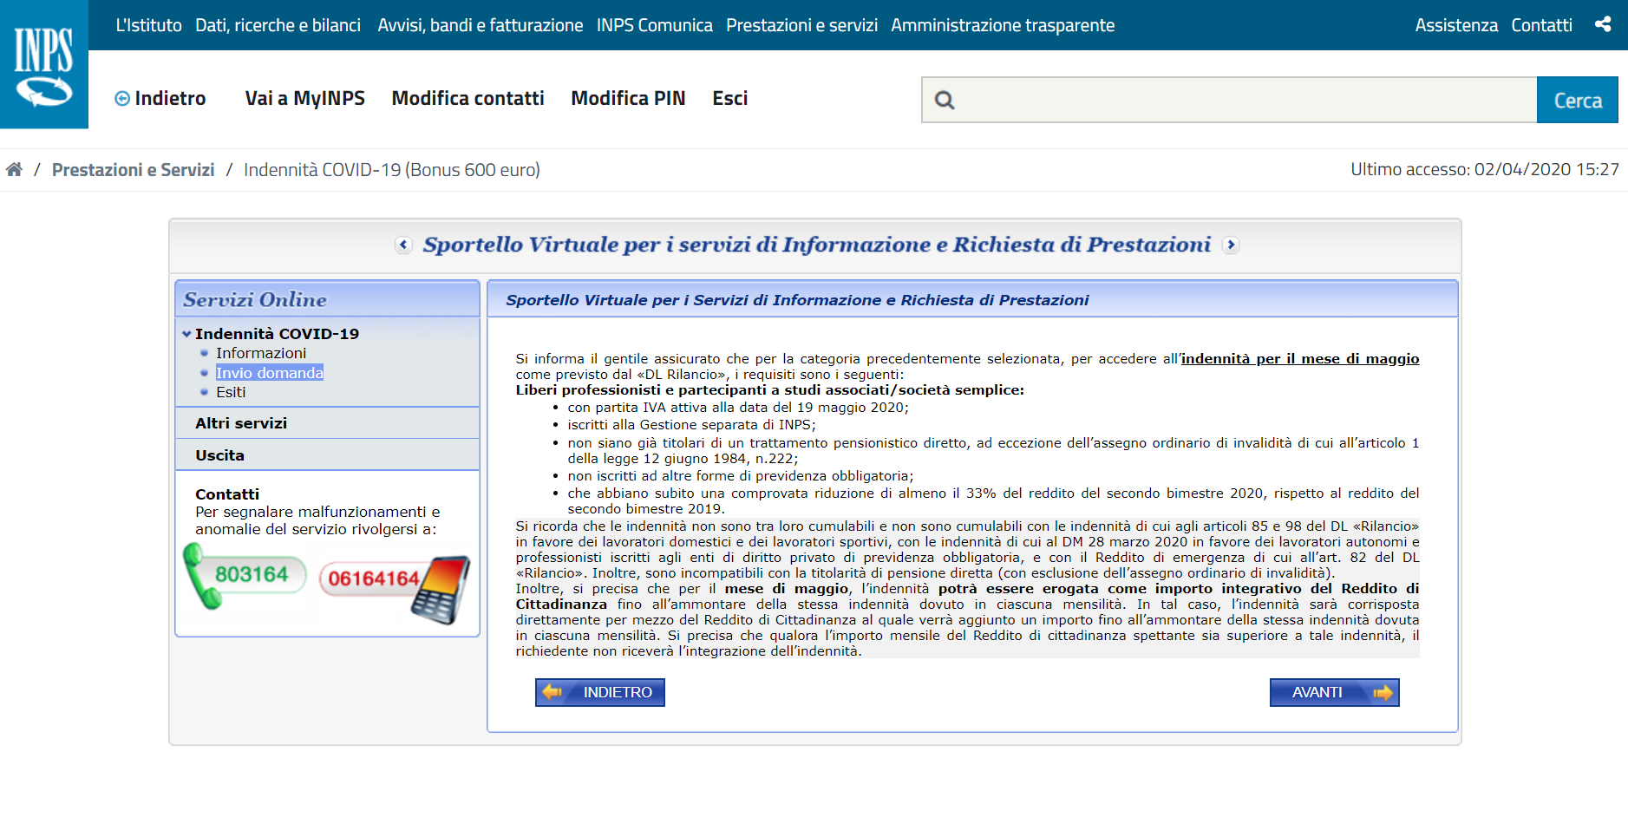Click the INPS logo
This screenshot has height=817, width=1628.
[44, 64]
